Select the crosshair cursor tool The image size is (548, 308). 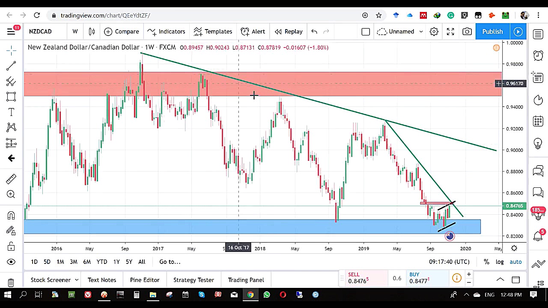pos(11,51)
